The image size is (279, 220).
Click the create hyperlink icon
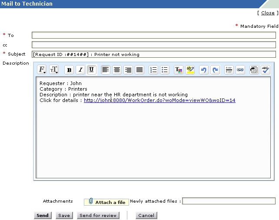tap(240, 70)
